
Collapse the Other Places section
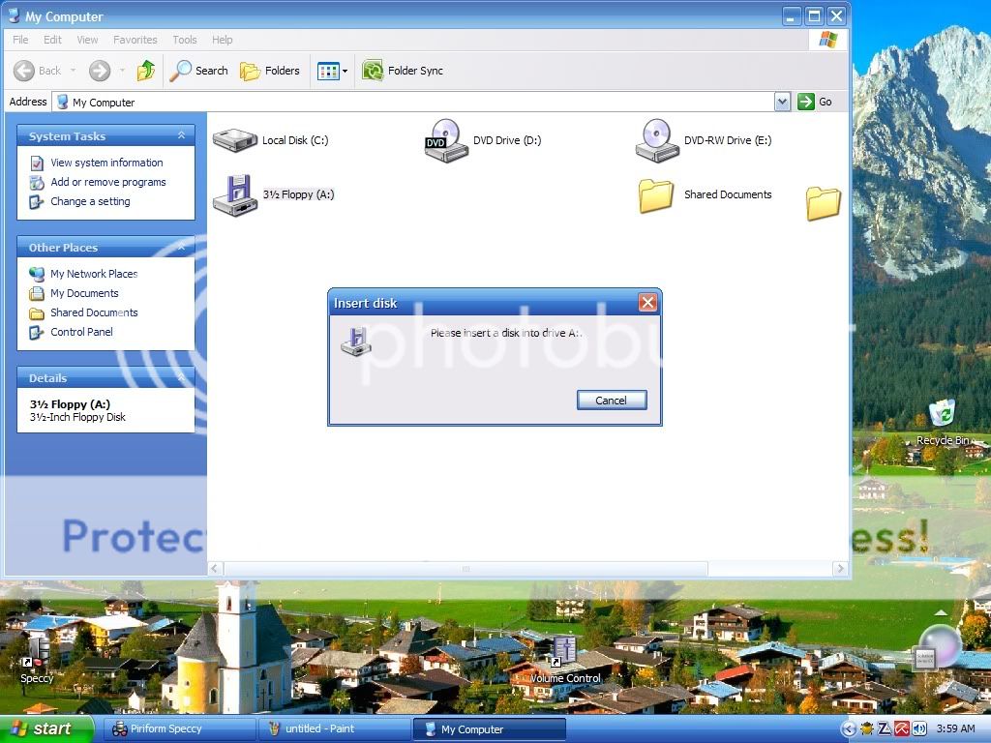point(181,247)
